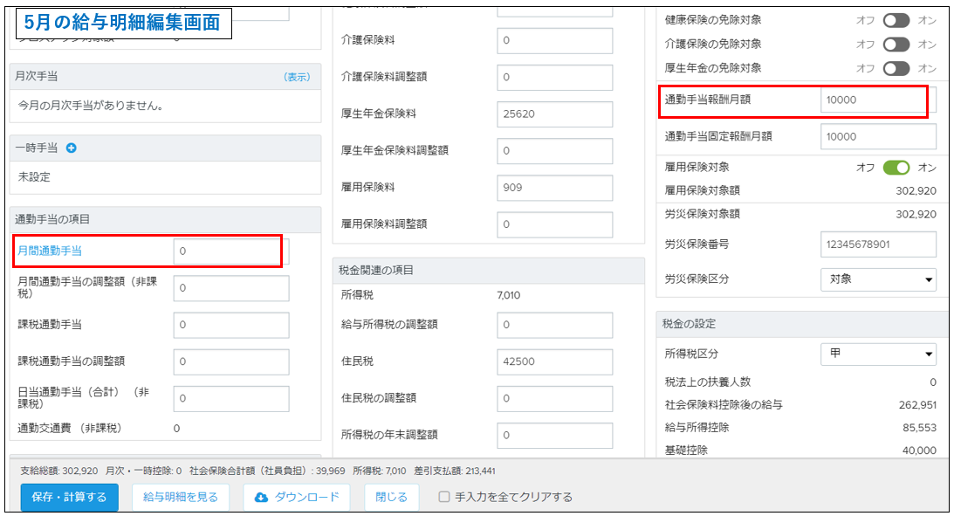This screenshot has width=954, height=516.
Task: Click the 保存・計算する button
Action: [69, 498]
